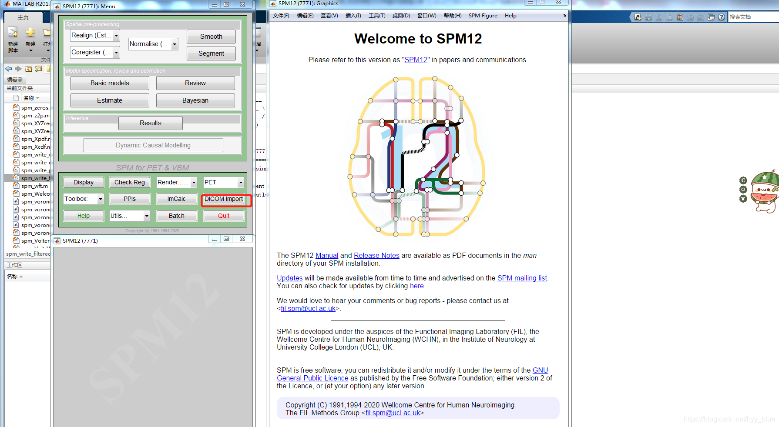Go back with the blue left arrow
779x427 pixels.
click(8, 69)
